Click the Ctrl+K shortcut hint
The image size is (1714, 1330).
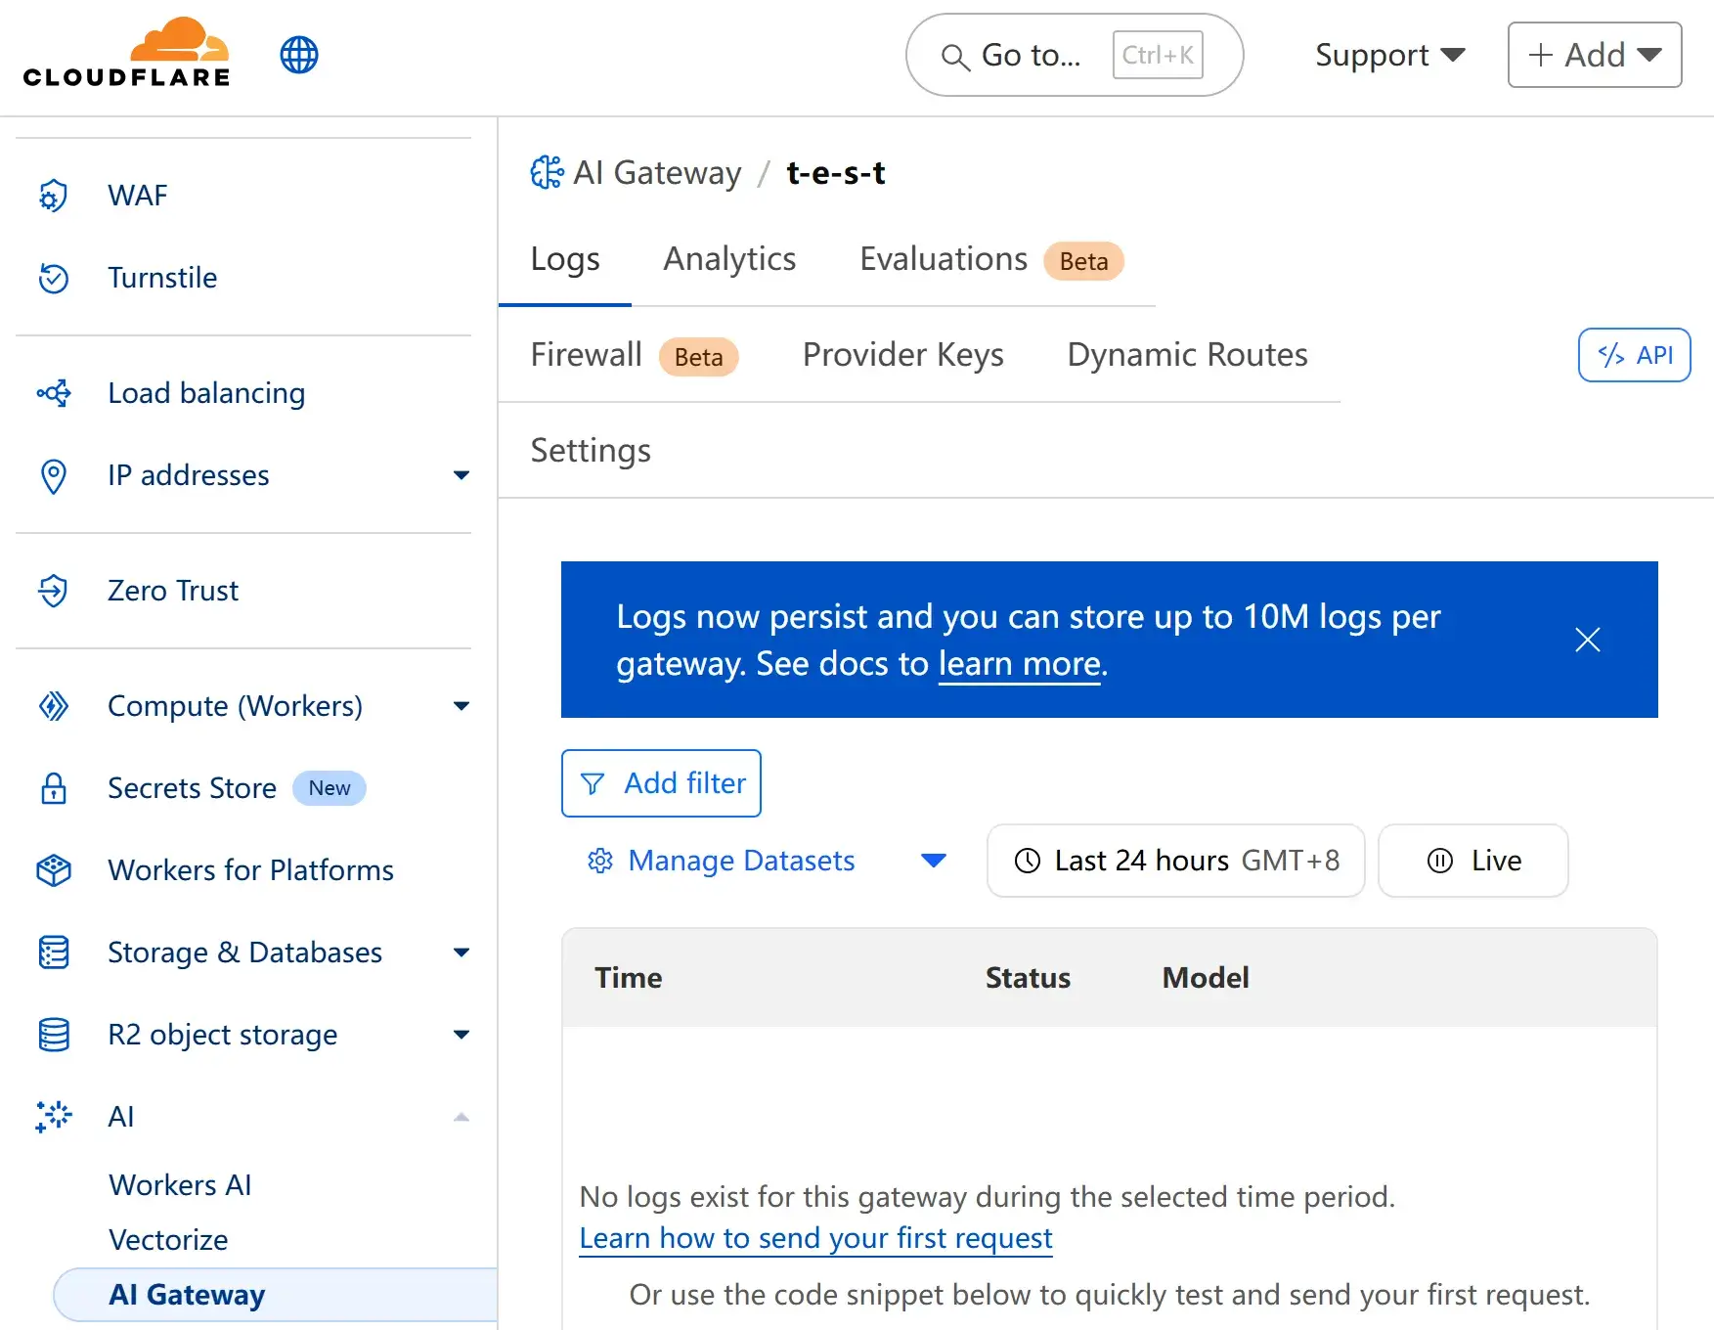click(x=1158, y=55)
